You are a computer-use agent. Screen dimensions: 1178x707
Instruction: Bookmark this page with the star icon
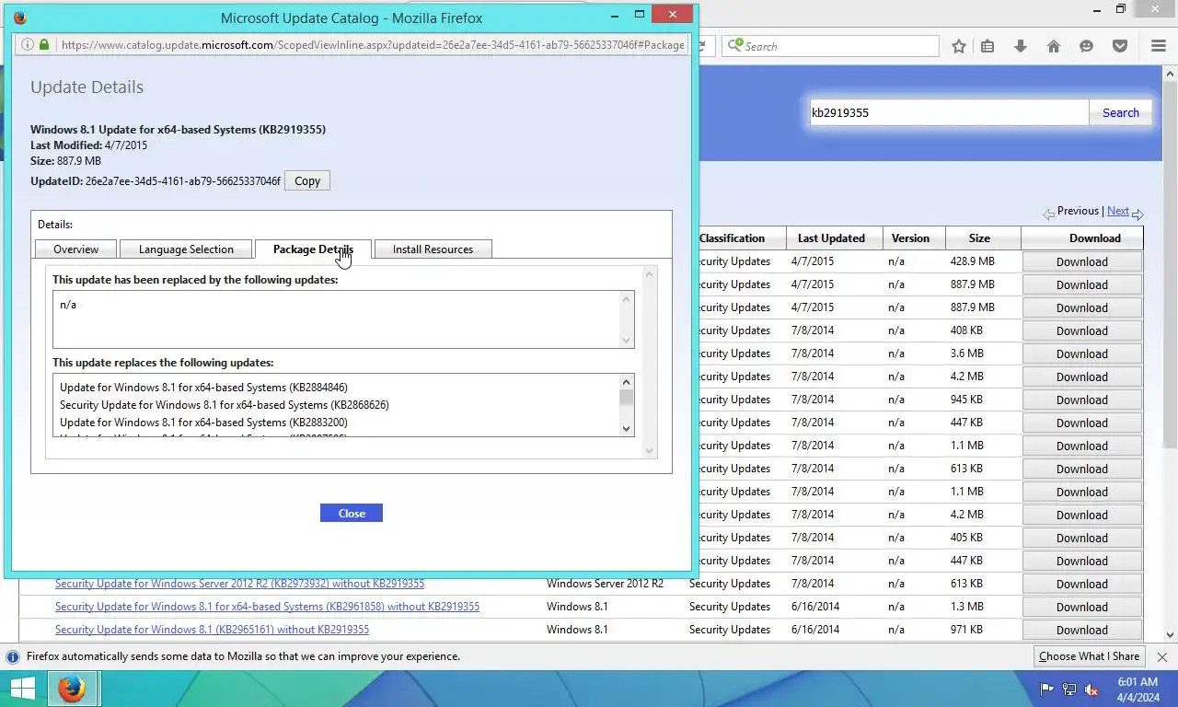[959, 46]
